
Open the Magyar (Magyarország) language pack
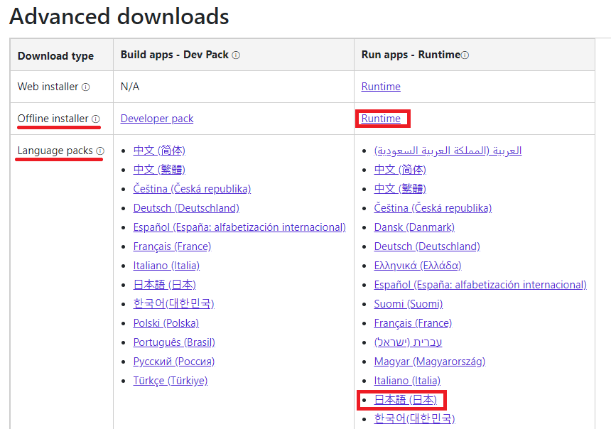click(429, 362)
